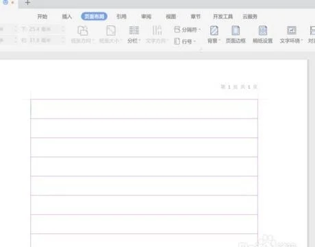Click the 背景 background icon
This screenshot has width=315, height=247.
[214, 30]
